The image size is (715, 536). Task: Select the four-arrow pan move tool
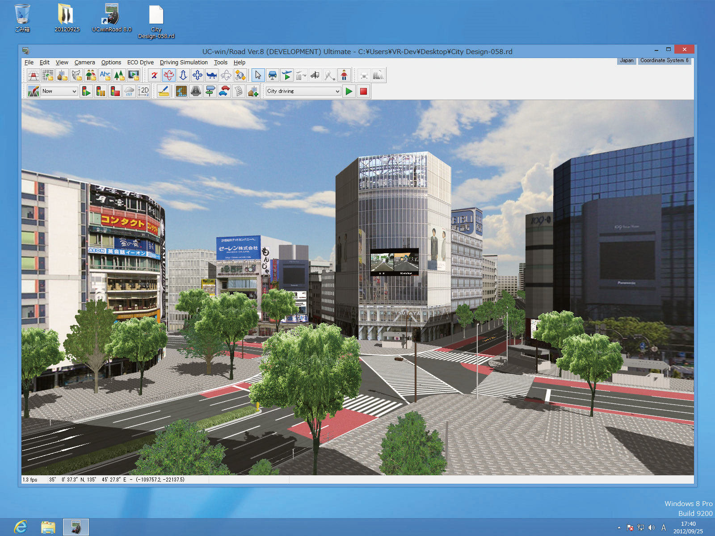click(197, 75)
